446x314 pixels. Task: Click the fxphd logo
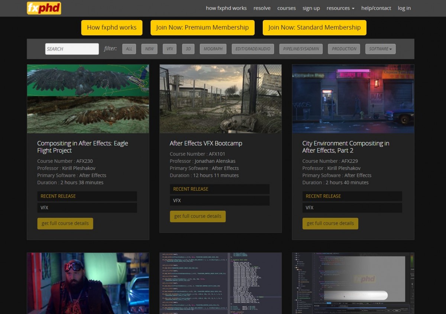[x=44, y=8]
